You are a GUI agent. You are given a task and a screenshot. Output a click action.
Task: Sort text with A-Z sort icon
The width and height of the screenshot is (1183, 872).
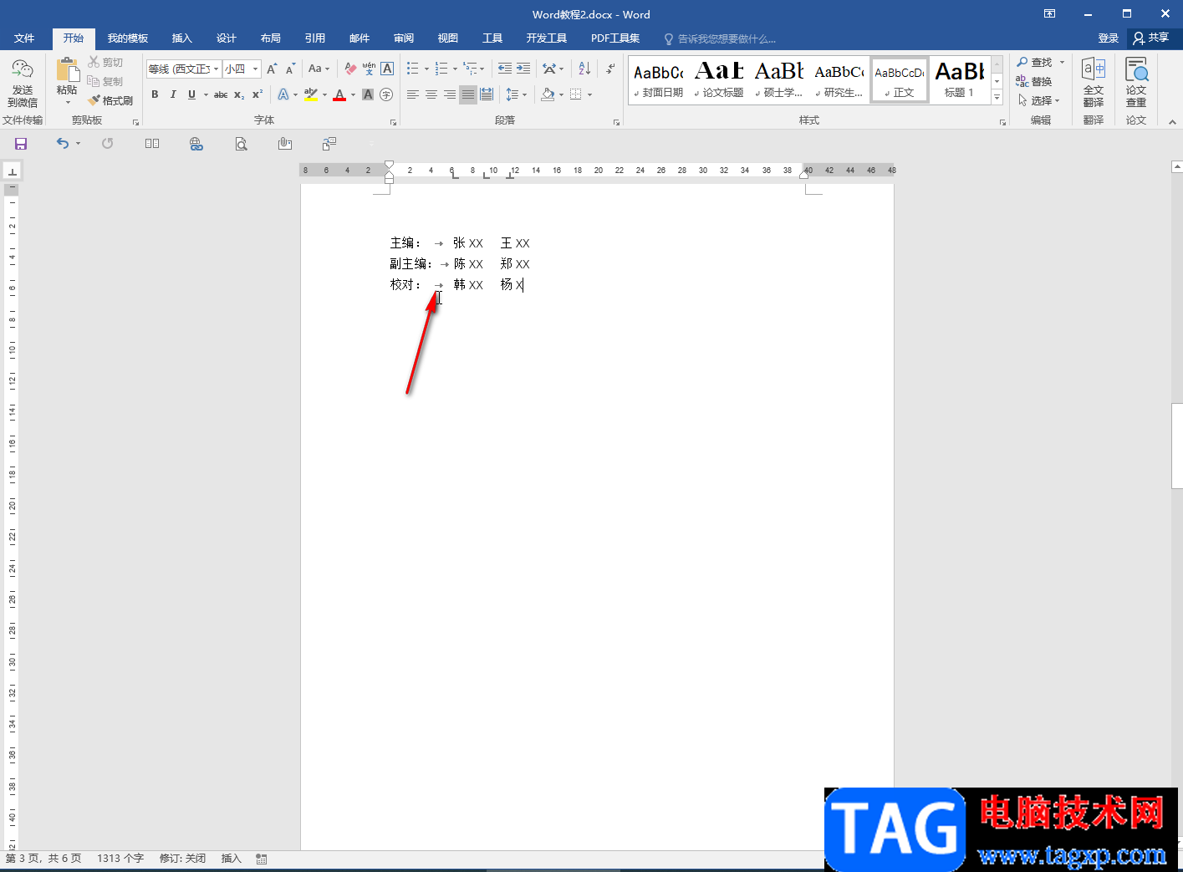click(584, 69)
